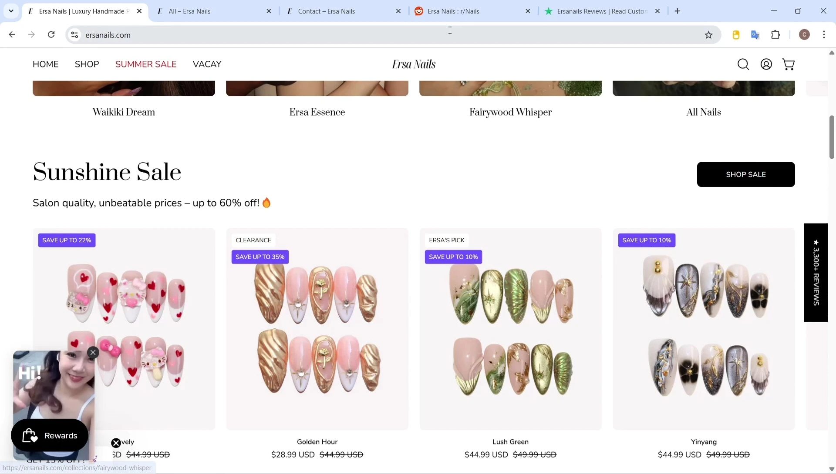
Task: Open the yellow extension icon
Action: 736,35
